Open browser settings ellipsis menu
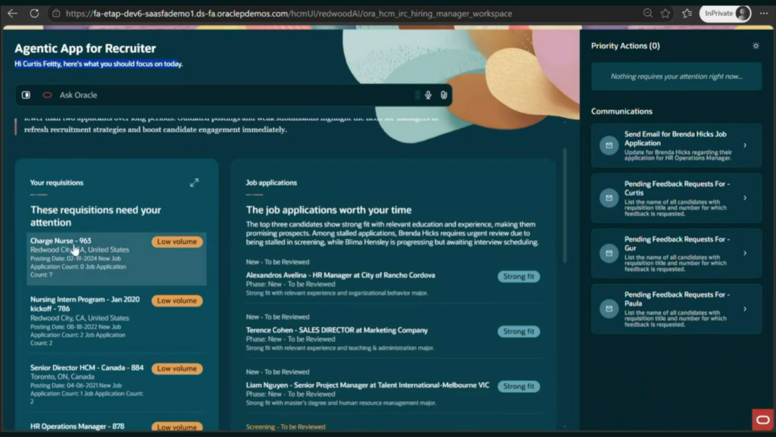Viewport: 776px width, 437px height. pos(764,14)
